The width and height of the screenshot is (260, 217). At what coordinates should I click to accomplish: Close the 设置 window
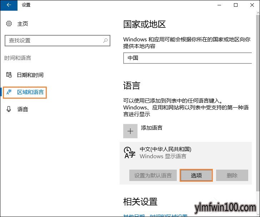tap(252, 5)
